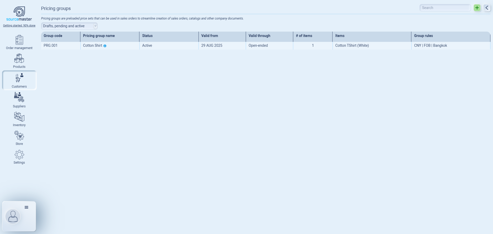This screenshot has width=493, height=234.
Task: Open the Inventory section
Action: coord(19,119)
